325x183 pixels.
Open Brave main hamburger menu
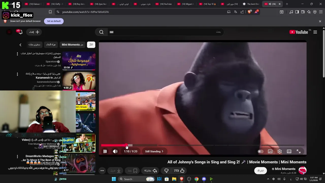(x=321, y=12)
